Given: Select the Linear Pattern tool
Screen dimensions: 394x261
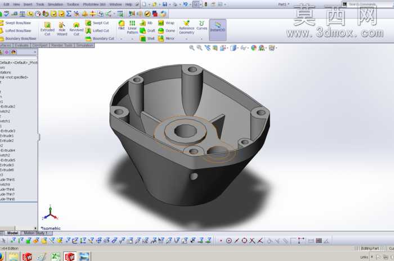Looking at the screenshot, I should 132,28.
